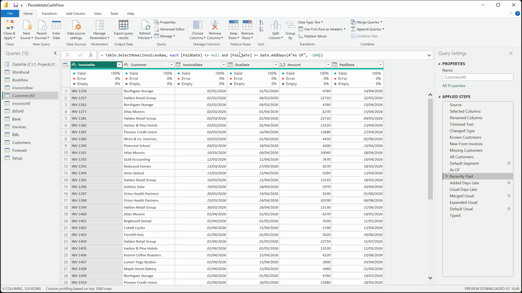Image resolution: width=522 pixels, height=293 pixels.
Task: Open the Advanced Editor
Action: [x=170, y=29]
